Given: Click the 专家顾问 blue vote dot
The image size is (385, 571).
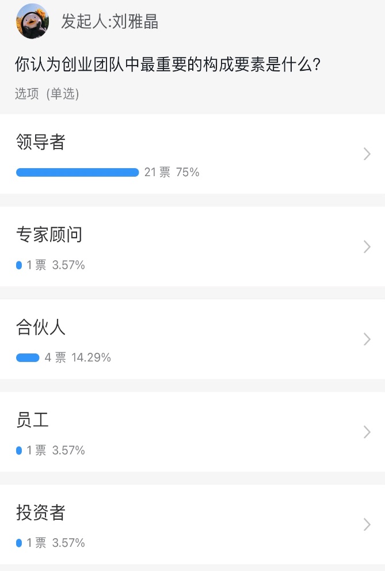Looking at the screenshot, I should 19,265.
